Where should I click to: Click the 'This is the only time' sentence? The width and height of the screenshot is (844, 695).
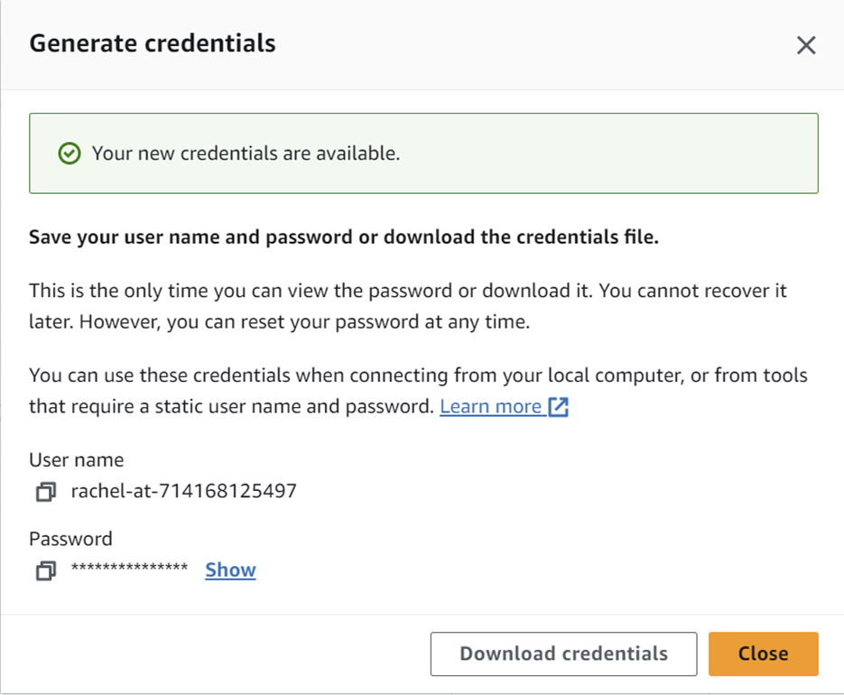pos(311,291)
